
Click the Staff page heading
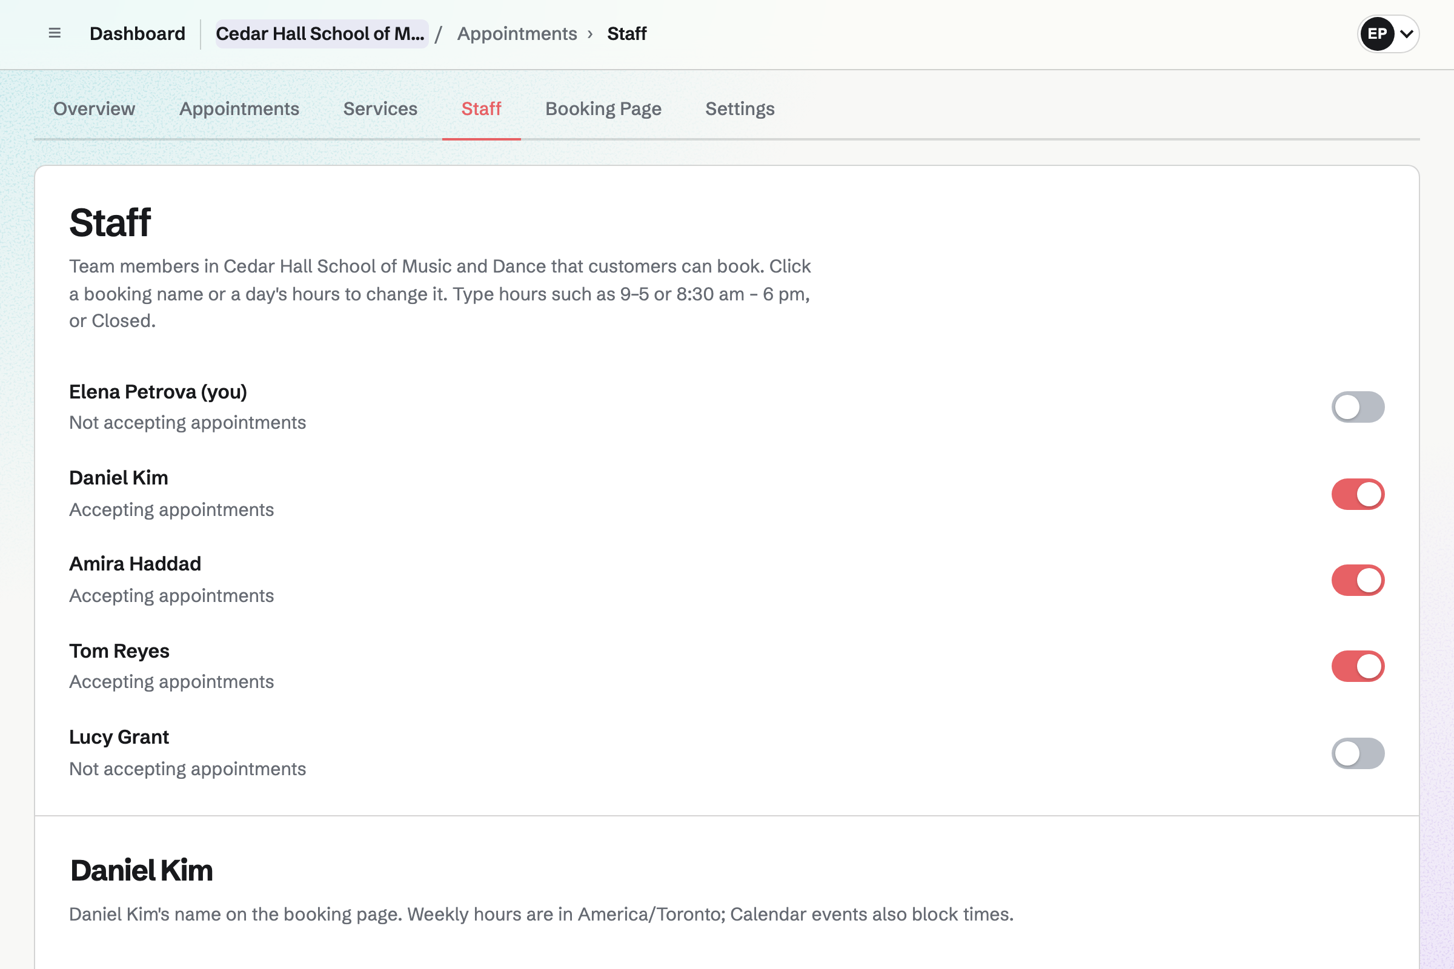[110, 222]
